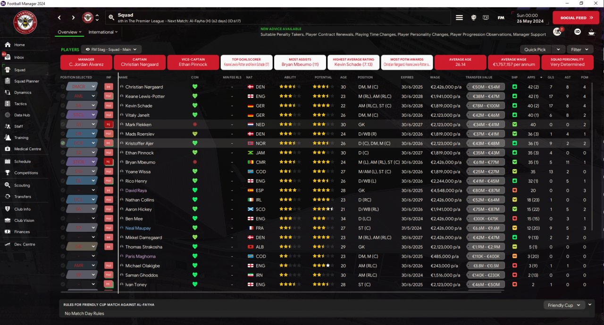Open player name Neal Maupay
Viewport: 604px width, 325px height.
coord(138,228)
